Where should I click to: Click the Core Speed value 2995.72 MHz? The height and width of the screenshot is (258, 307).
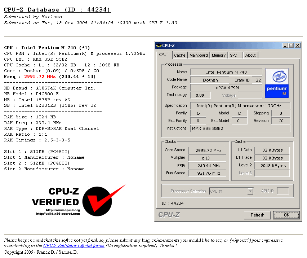(x=207, y=150)
